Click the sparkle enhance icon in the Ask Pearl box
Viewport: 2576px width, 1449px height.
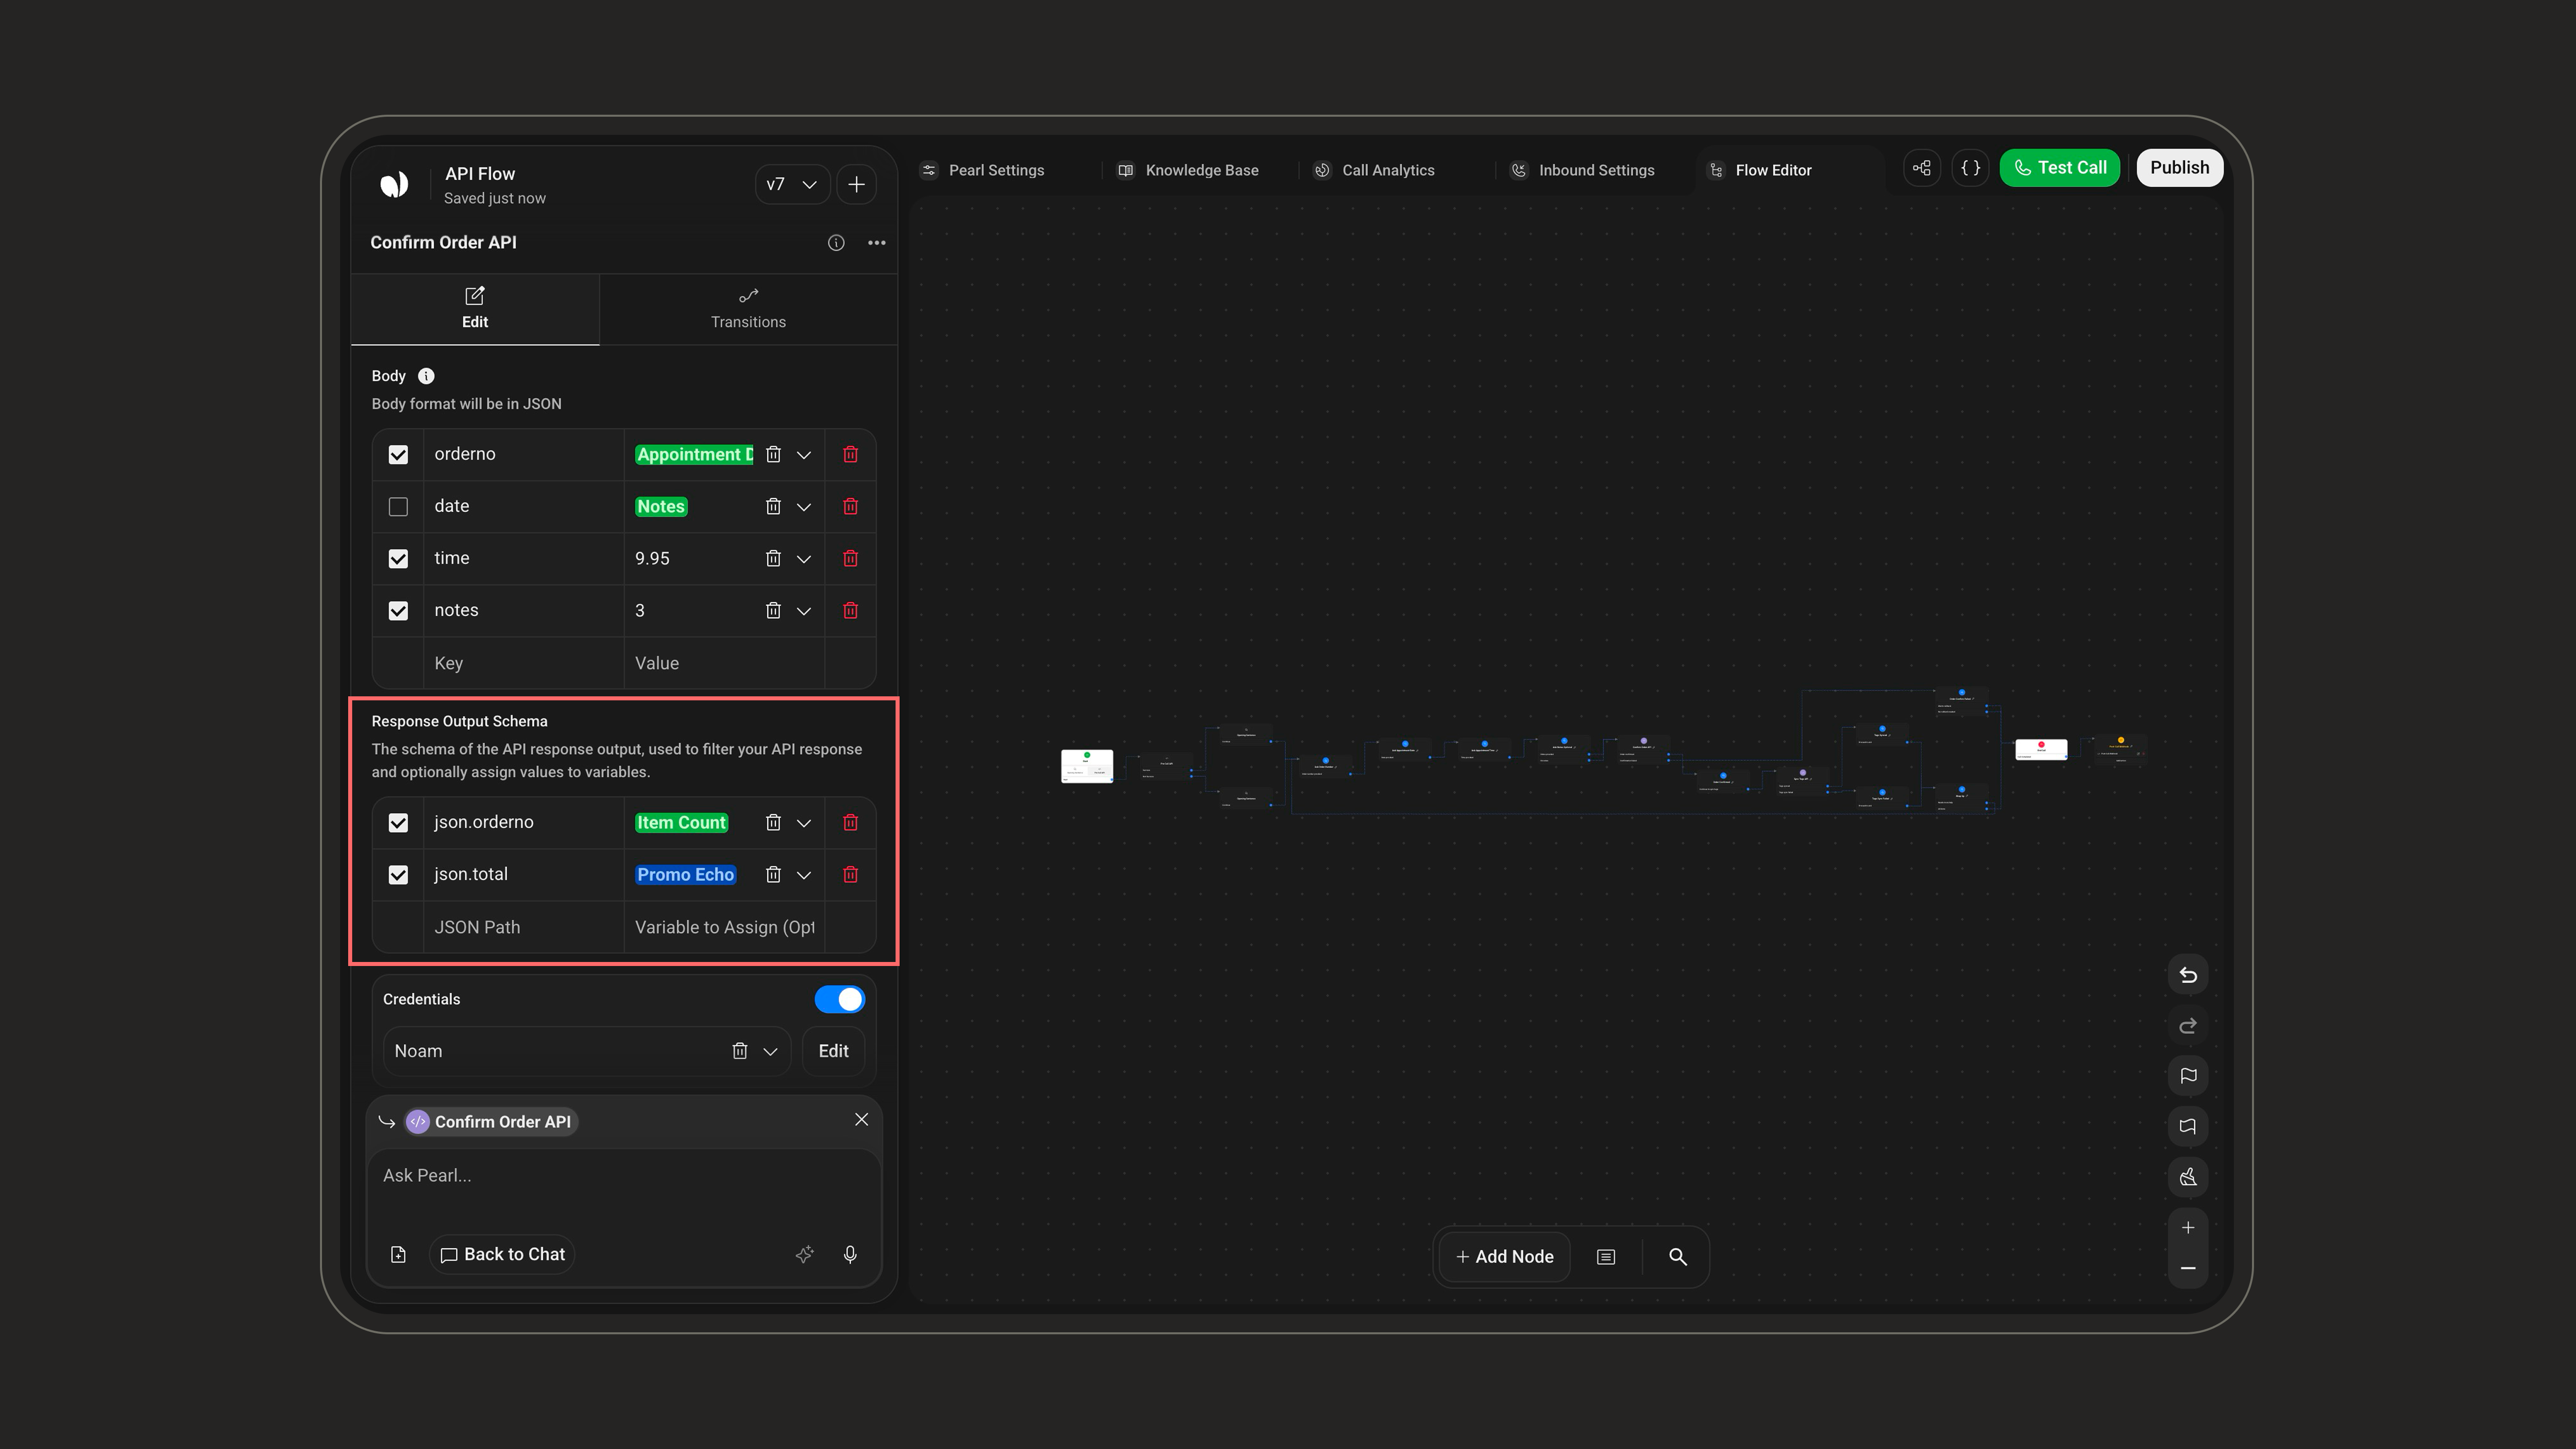click(x=804, y=1254)
